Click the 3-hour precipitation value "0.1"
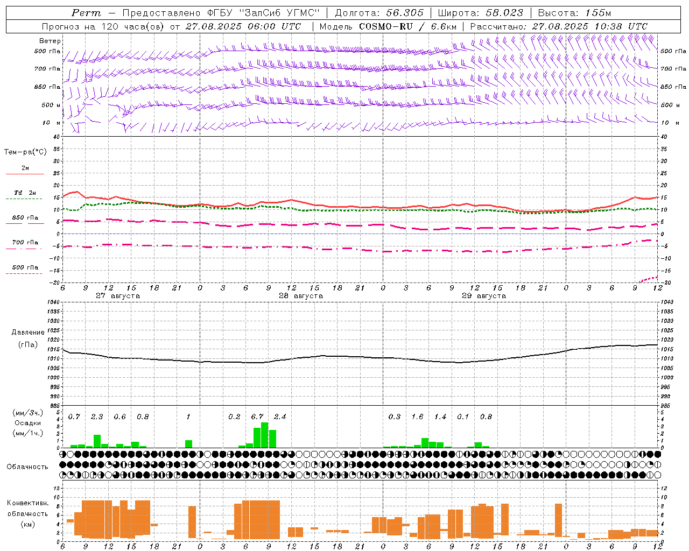Screen dimensions: 689x551 click(463, 417)
